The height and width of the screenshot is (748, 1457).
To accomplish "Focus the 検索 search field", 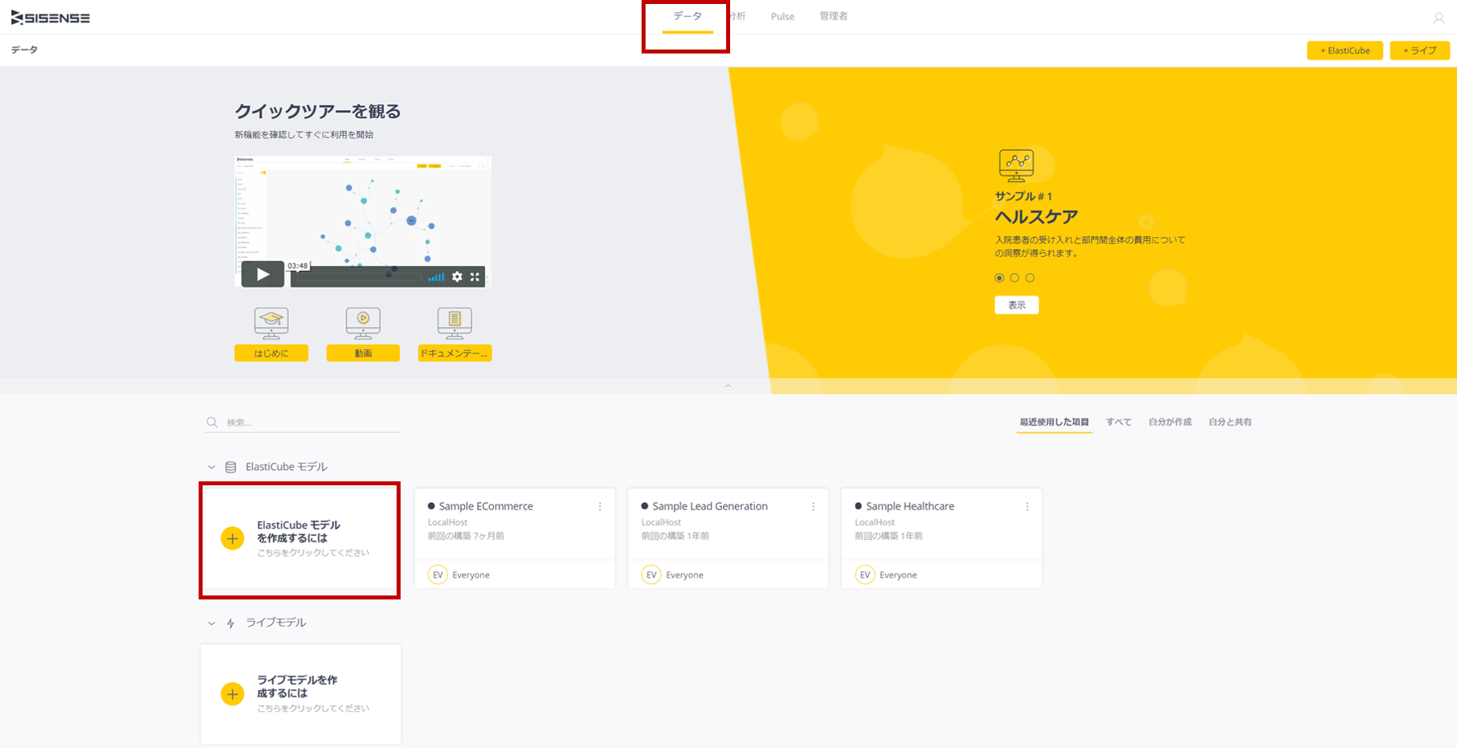I will [x=303, y=422].
